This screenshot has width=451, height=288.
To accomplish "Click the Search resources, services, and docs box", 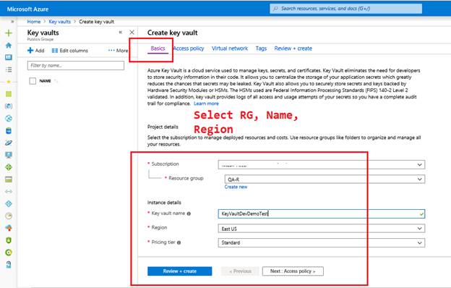I will [x=346, y=9].
